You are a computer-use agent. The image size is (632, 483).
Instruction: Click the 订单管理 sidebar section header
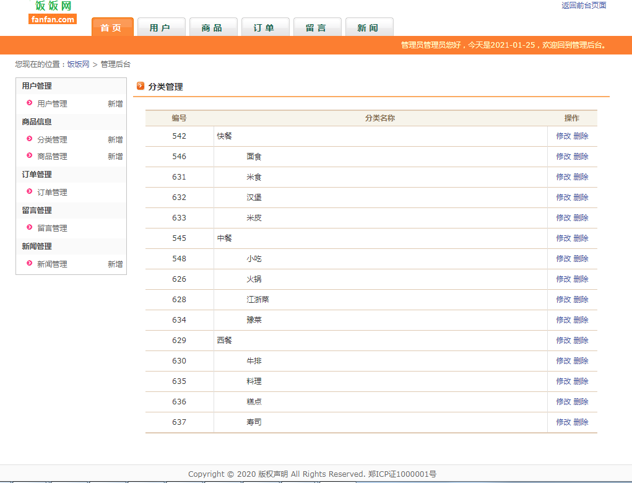[37, 175]
